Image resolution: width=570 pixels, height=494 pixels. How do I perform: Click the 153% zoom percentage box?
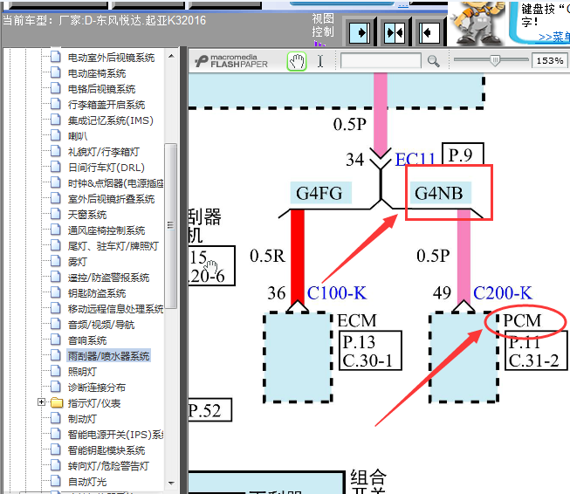coord(550,61)
